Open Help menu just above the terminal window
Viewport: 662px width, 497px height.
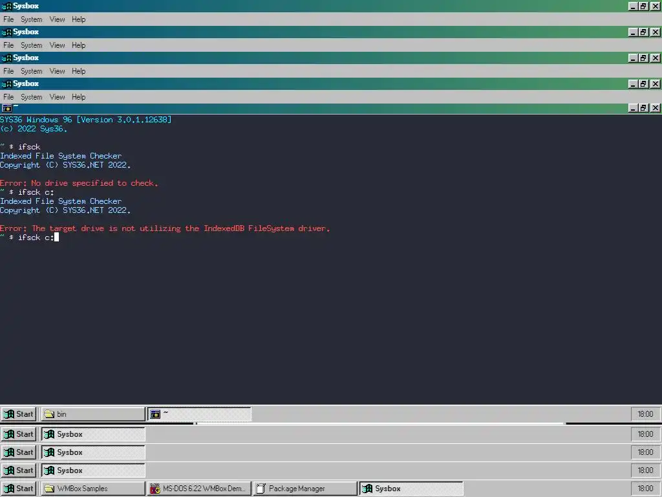click(78, 97)
